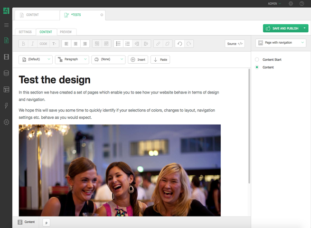Click the Paste button
Image resolution: width=311 pixels, height=228 pixels.
tap(160, 59)
